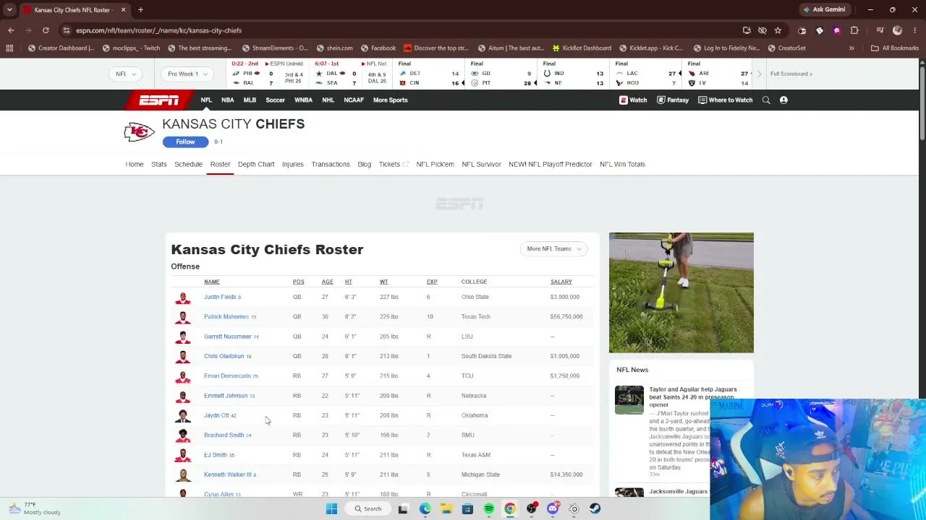The image size is (926, 520).
Task: Reload the page with the refresh icon
Action: pos(46,30)
